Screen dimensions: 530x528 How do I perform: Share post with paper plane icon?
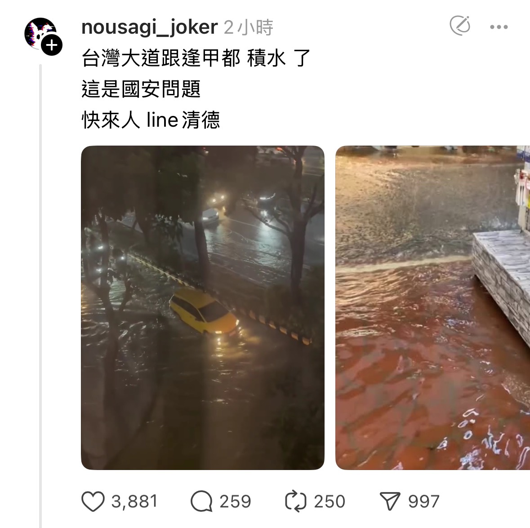(390, 501)
